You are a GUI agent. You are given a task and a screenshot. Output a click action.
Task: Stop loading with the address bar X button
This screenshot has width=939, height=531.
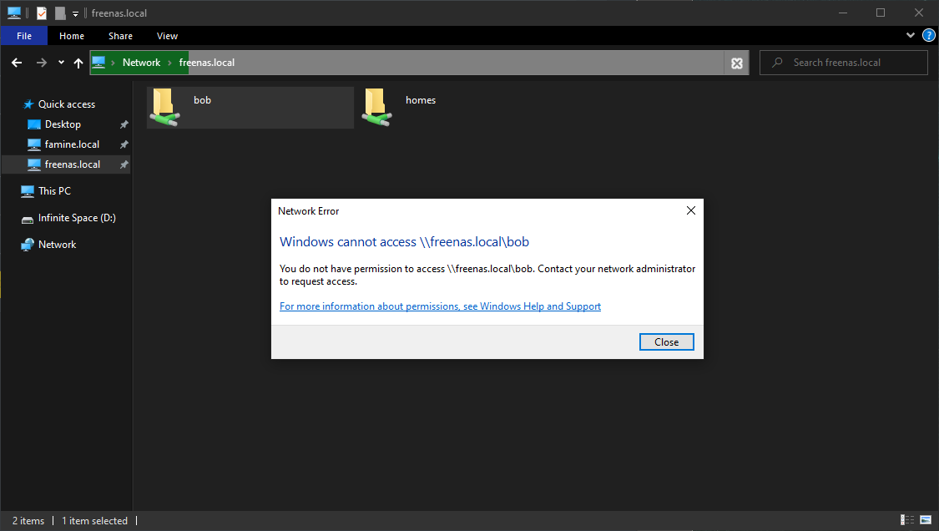tap(737, 63)
